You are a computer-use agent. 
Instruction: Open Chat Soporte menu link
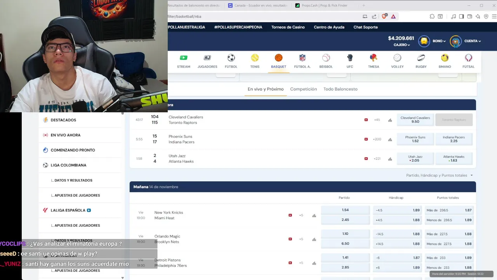365,27
